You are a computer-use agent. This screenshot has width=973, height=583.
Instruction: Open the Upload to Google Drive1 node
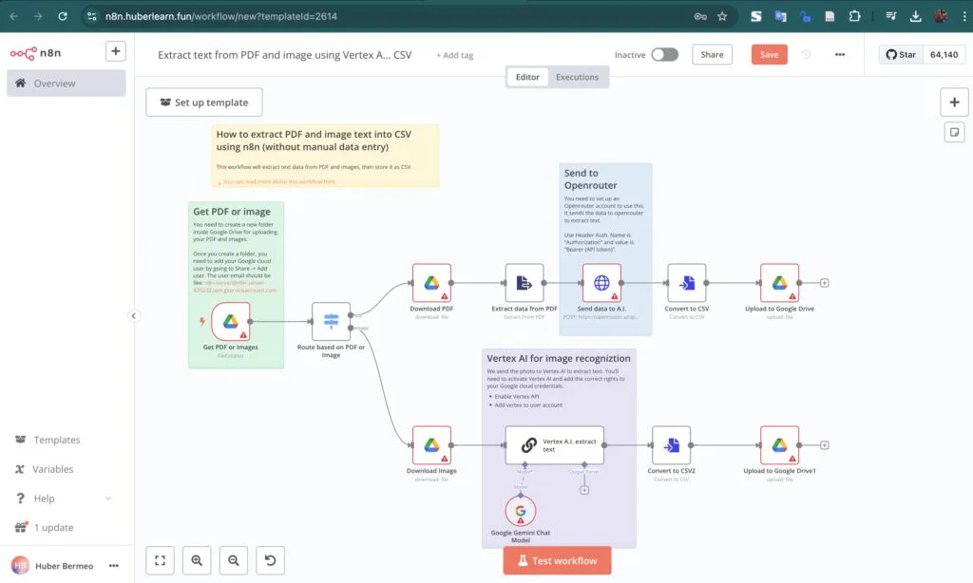[779, 445]
